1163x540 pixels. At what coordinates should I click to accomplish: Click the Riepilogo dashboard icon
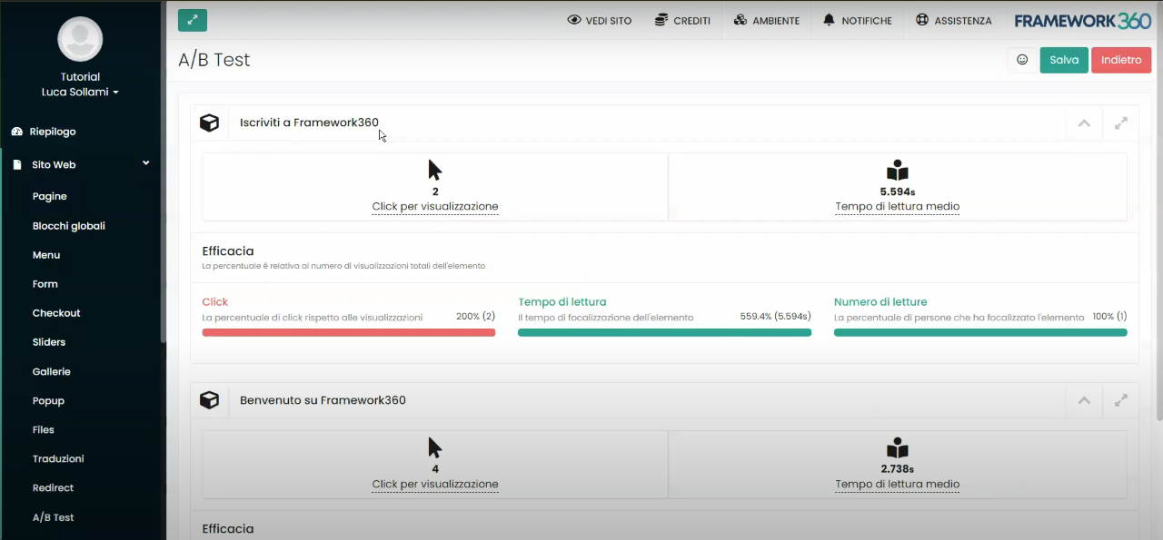click(x=17, y=132)
